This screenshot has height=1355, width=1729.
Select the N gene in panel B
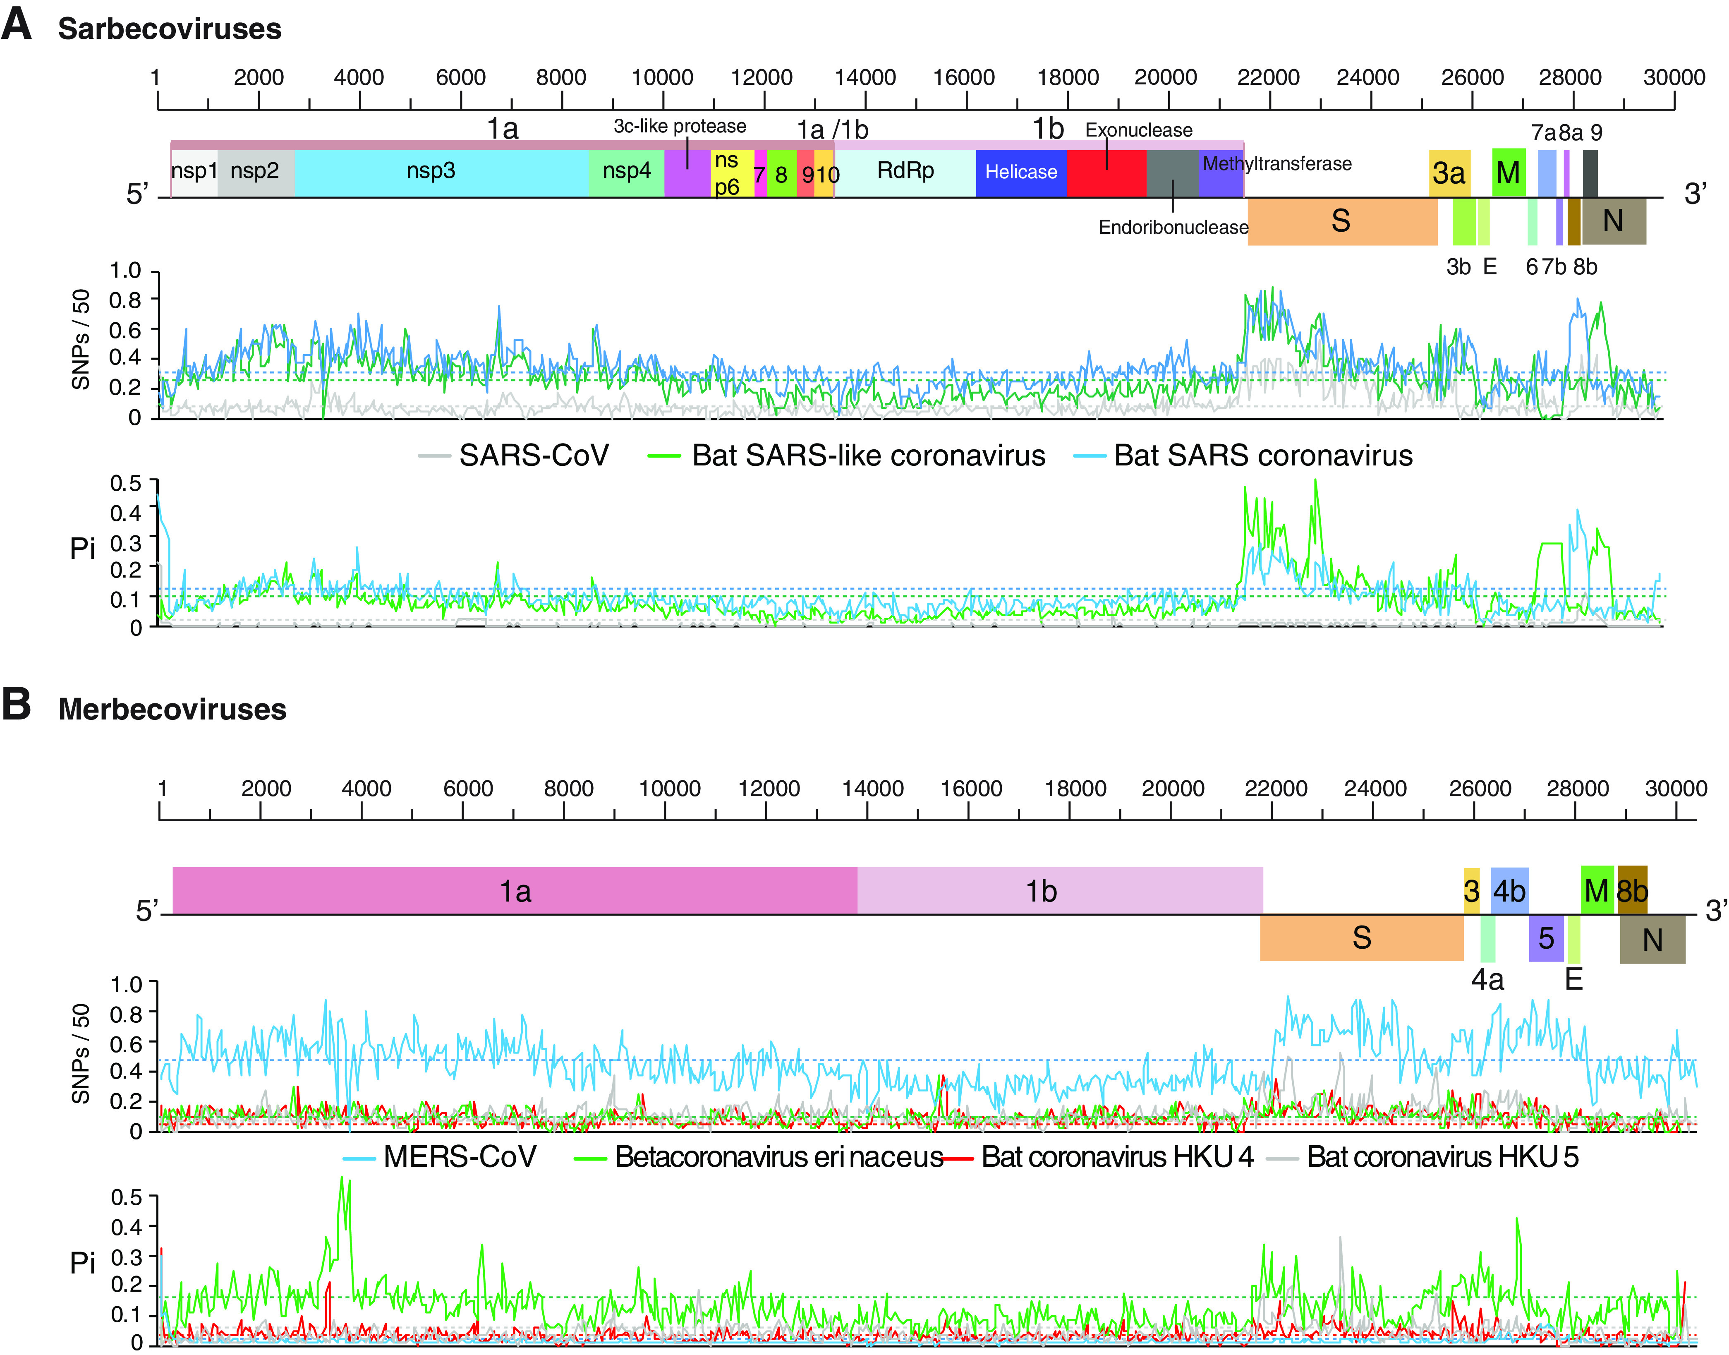coord(1652,940)
